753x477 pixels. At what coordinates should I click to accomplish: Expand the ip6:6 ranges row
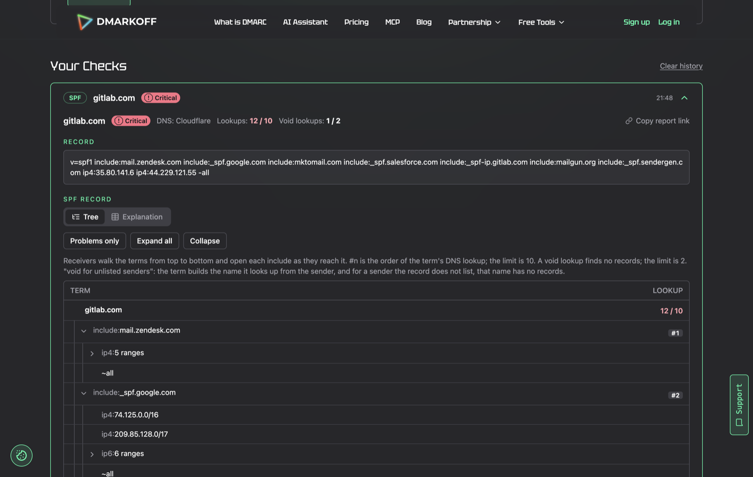coord(92,454)
